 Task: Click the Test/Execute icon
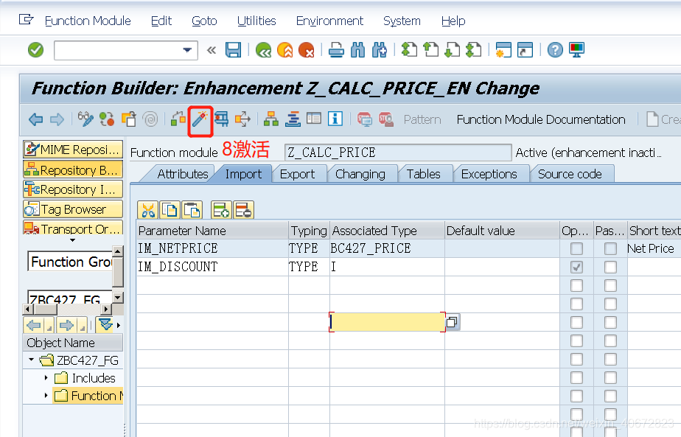coord(222,119)
